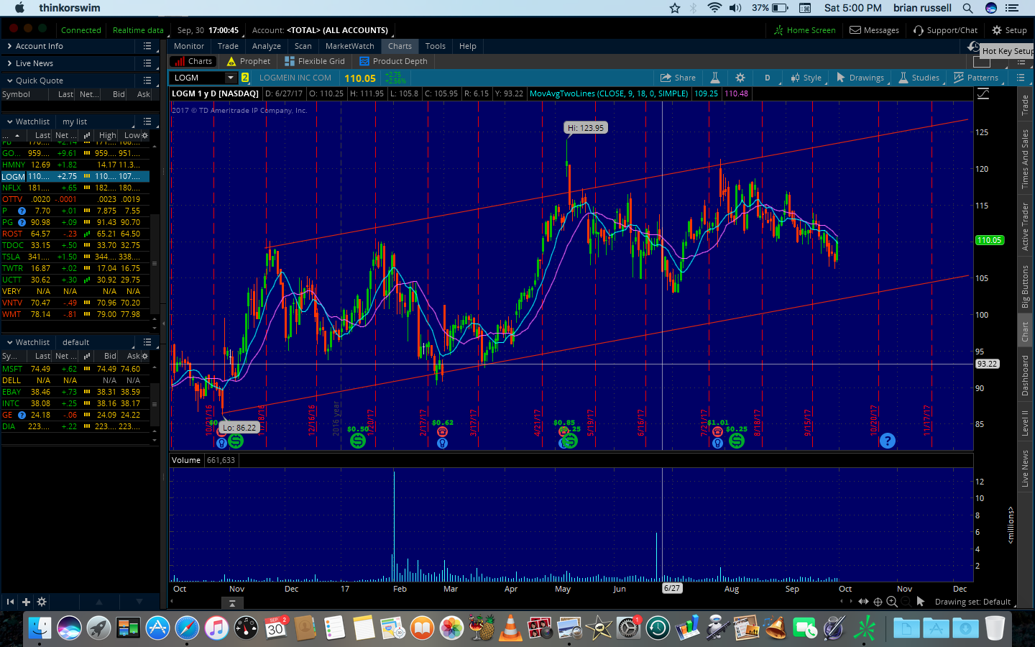This screenshot has width=1035, height=647.
Task: Open the Flexible Grid sub-tab
Action: 315,61
